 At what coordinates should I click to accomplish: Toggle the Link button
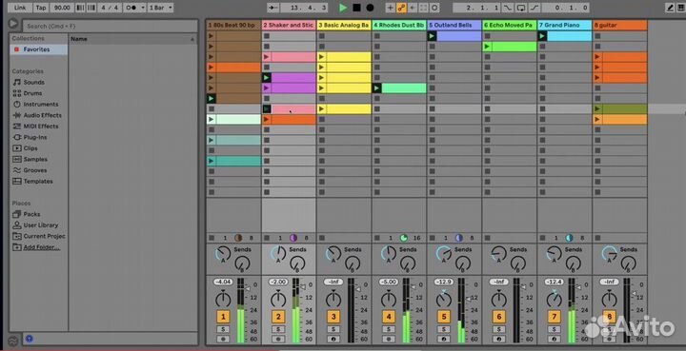[x=20, y=8]
